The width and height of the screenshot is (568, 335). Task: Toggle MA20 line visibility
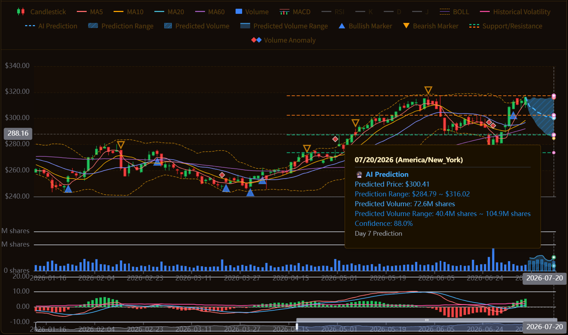[169, 12]
